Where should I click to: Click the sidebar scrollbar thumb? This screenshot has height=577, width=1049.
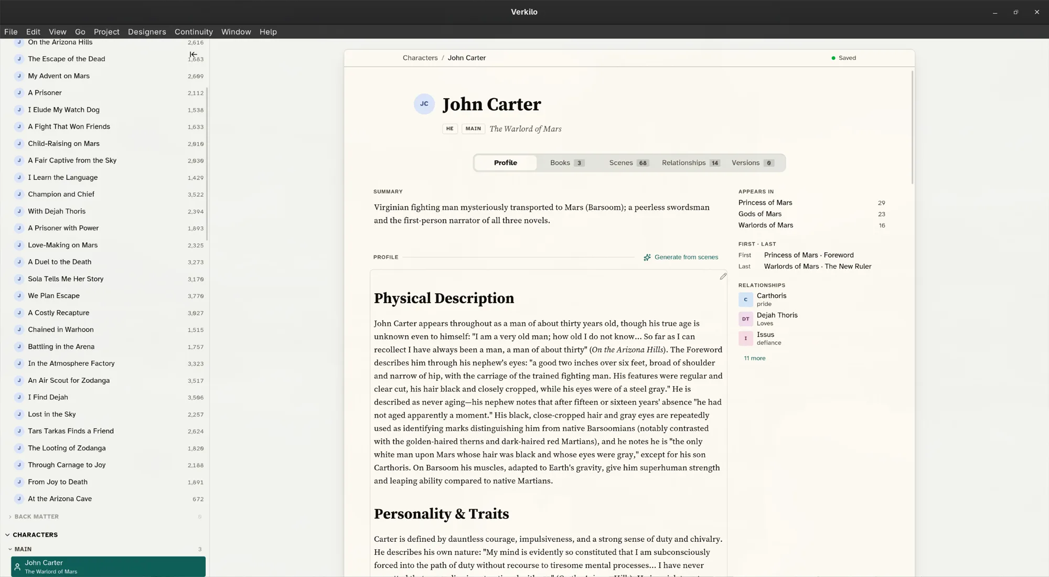[207, 163]
